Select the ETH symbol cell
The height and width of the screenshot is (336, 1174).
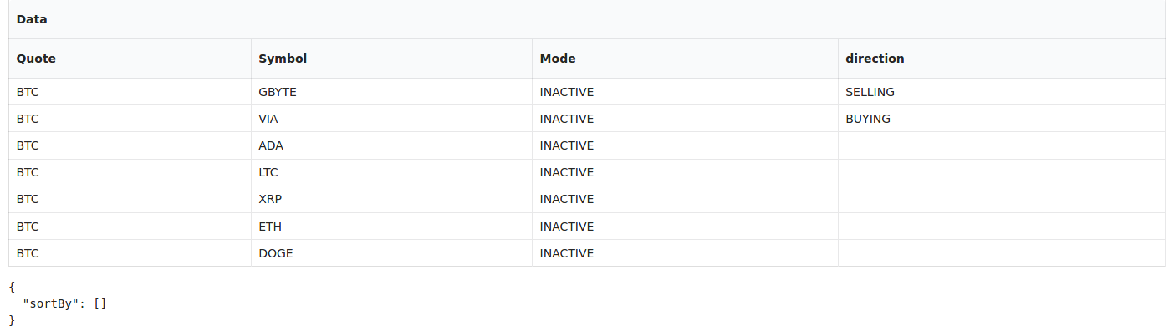click(x=391, y=227)
